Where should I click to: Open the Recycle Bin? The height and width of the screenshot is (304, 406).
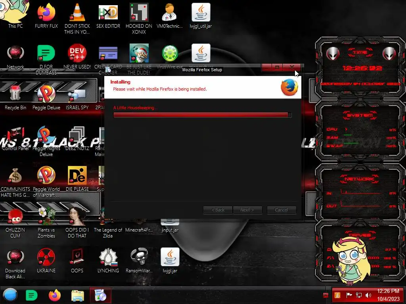tap(15, 97)
